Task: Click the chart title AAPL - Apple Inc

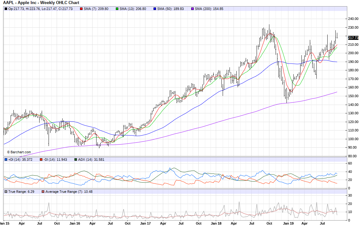Action: pyautogui.click(x=41, y=2)
